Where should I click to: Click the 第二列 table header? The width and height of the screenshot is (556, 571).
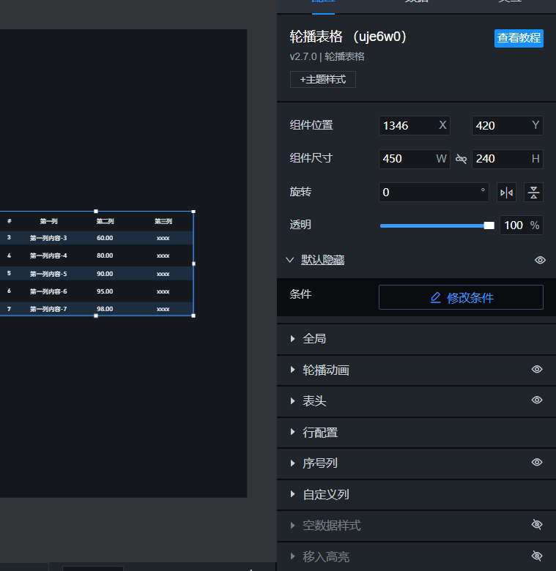click(x=105, y=221)
